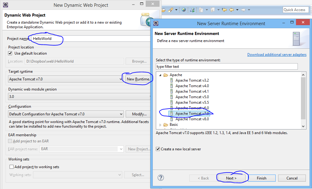This screenshot has height=189, width=312.
Task: Toggle Create a new local server checkbox
Action: coord(158,149)
